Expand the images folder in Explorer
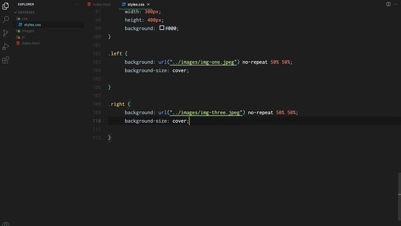 (x=28, y=31)
